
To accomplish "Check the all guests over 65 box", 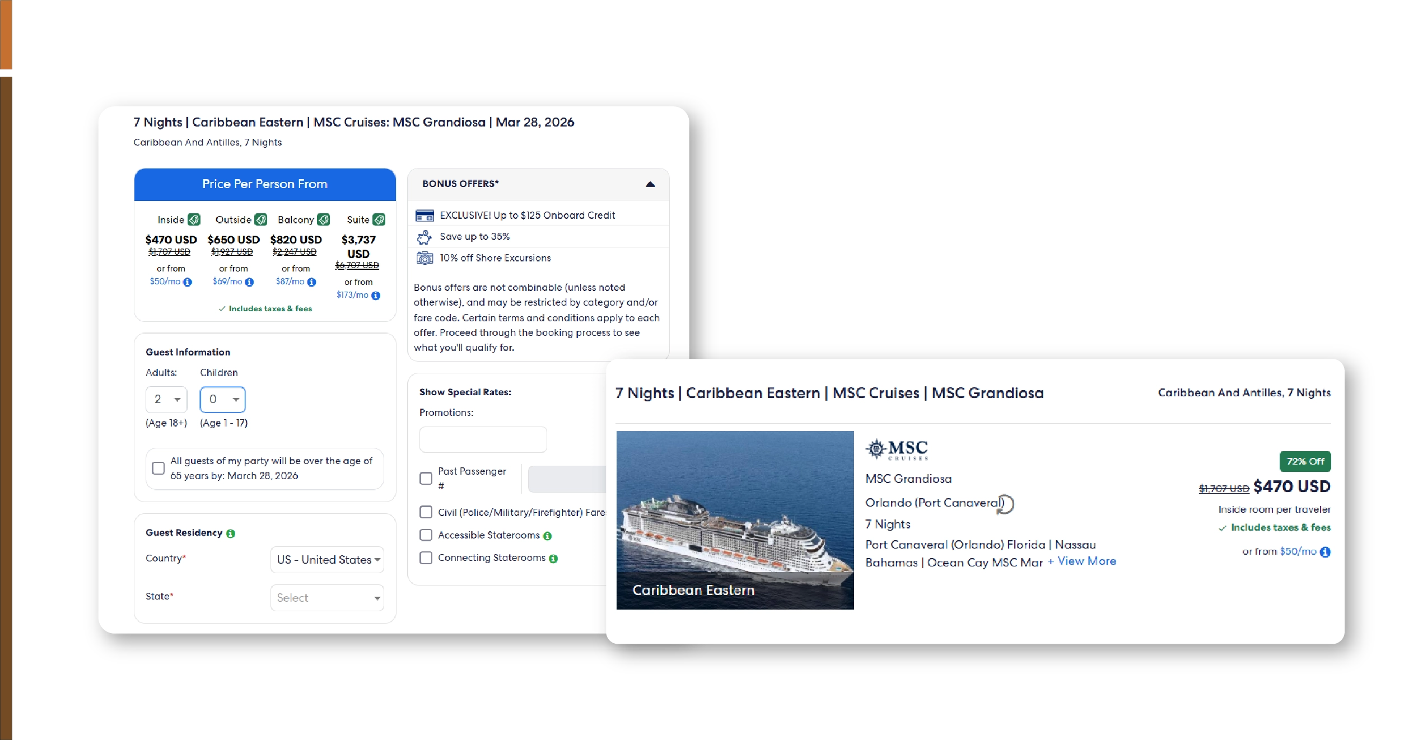I will click(x=158, y=468).
